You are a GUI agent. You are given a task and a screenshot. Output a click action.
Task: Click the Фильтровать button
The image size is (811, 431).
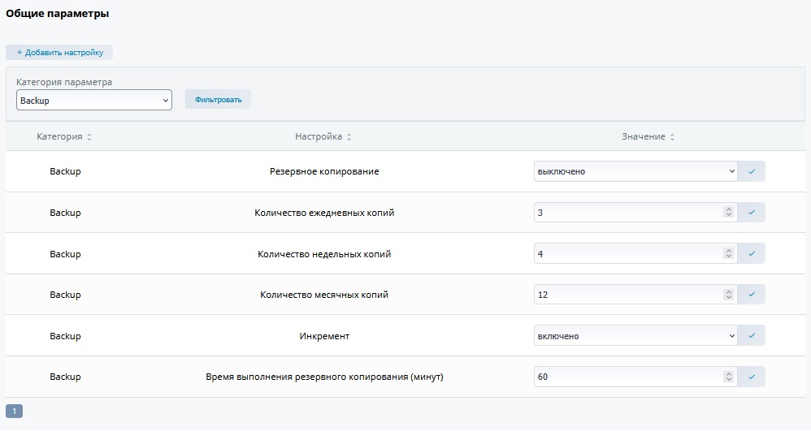coord(218,100)
